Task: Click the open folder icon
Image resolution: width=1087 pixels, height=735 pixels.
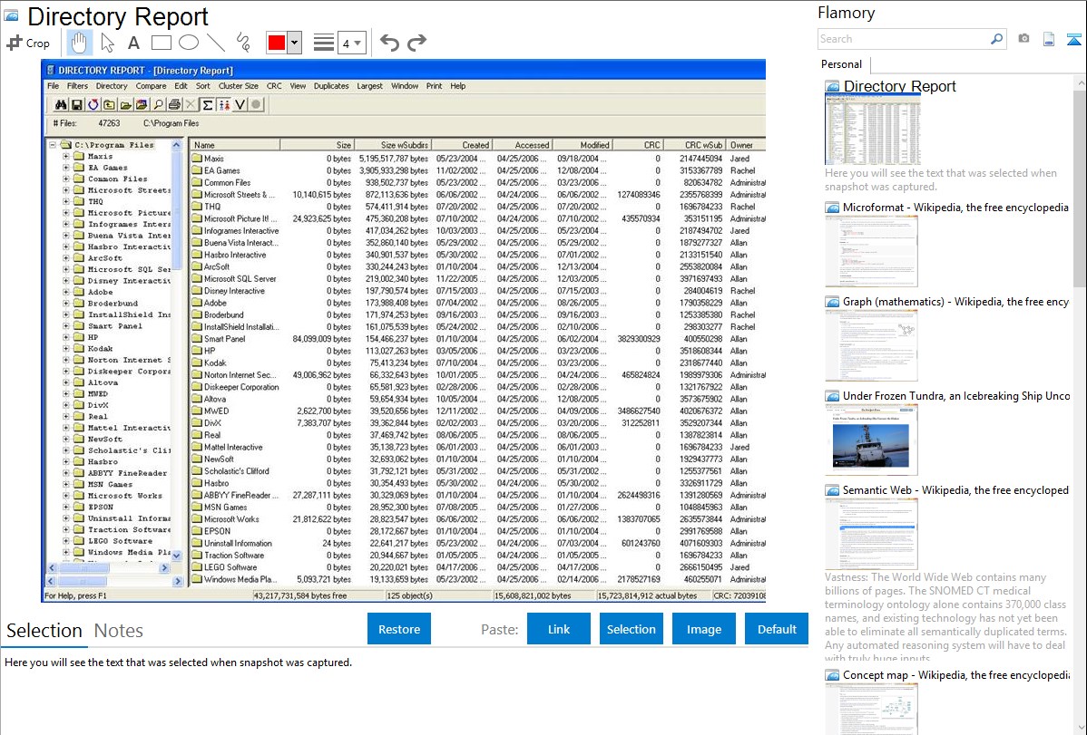Action: click(x=125, y=104)
